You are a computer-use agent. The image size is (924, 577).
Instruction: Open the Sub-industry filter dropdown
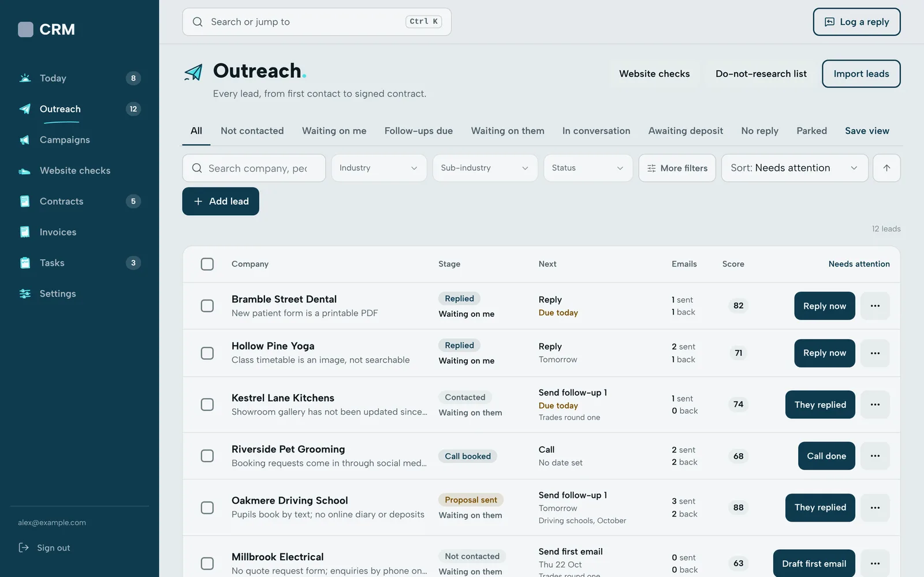pyautogui.click(x=485, y=168)
